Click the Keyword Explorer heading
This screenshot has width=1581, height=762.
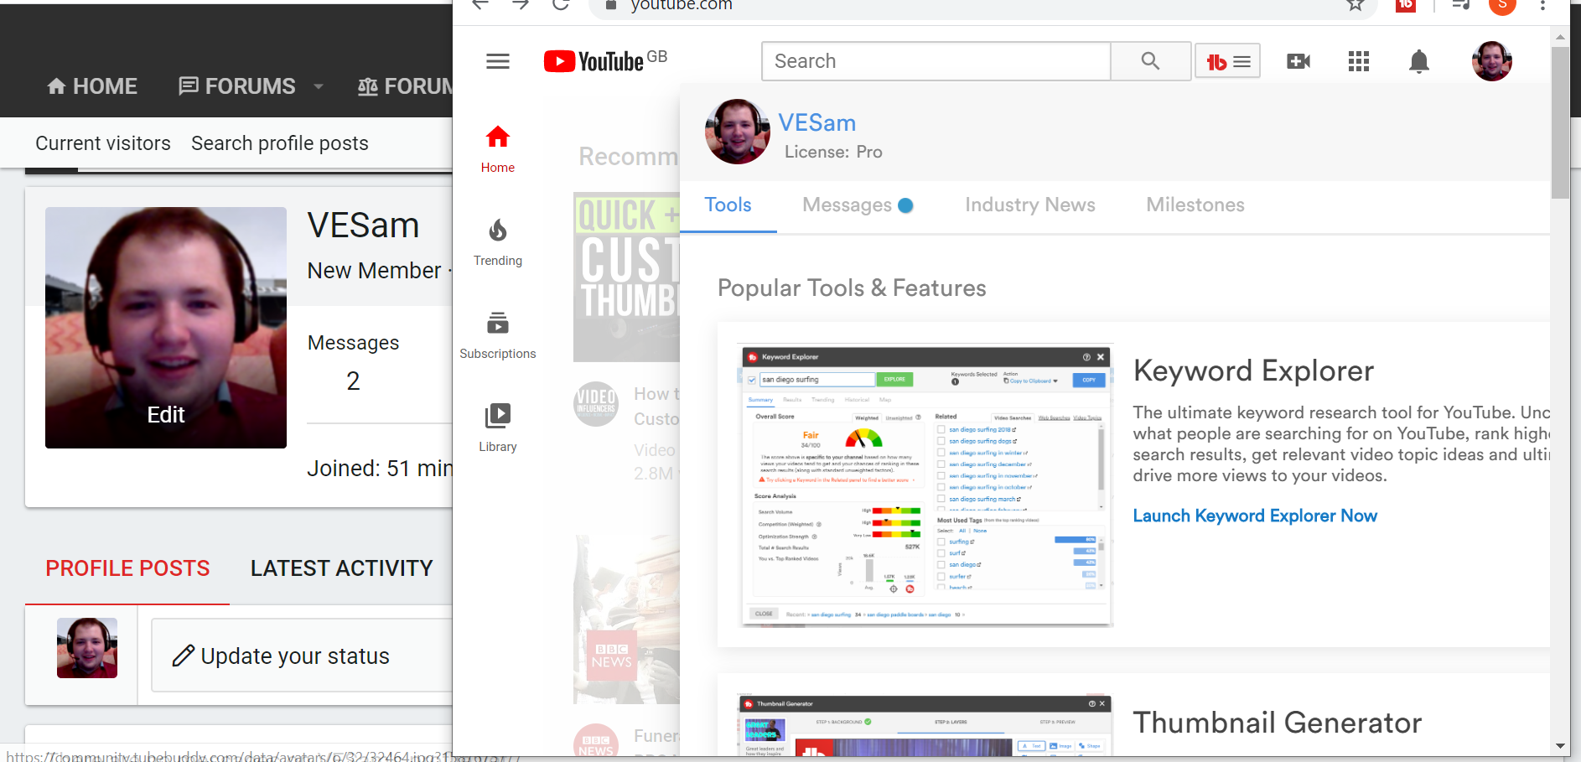[1253, 371]
